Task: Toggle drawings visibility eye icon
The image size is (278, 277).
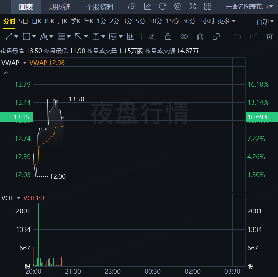Action: 184,36
